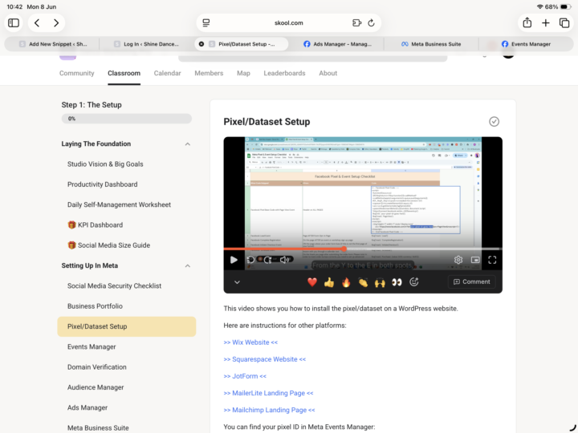Viewport: 578px width, 433px height.
Task: Open video settings gear icon
Action: [458, 260]
